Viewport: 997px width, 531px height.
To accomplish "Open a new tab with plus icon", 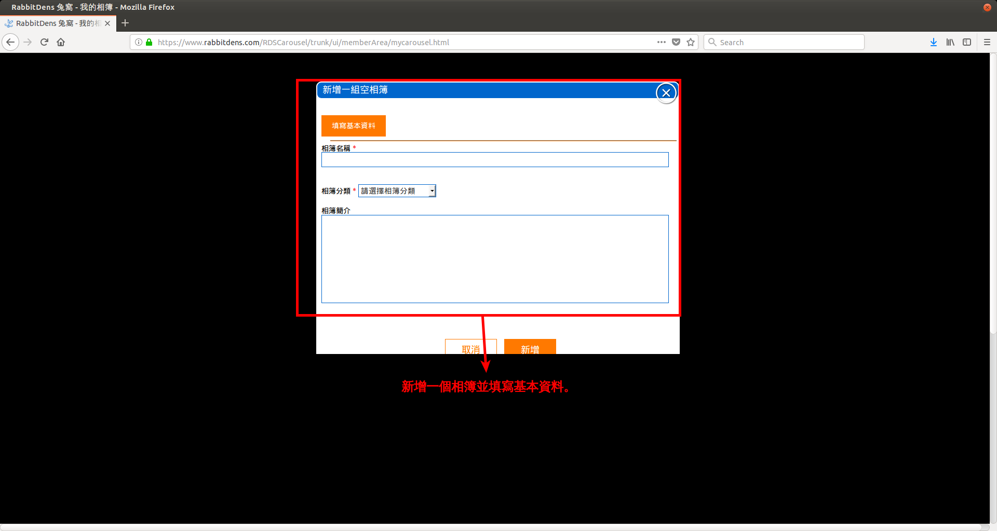I will [x=125, y=23].
